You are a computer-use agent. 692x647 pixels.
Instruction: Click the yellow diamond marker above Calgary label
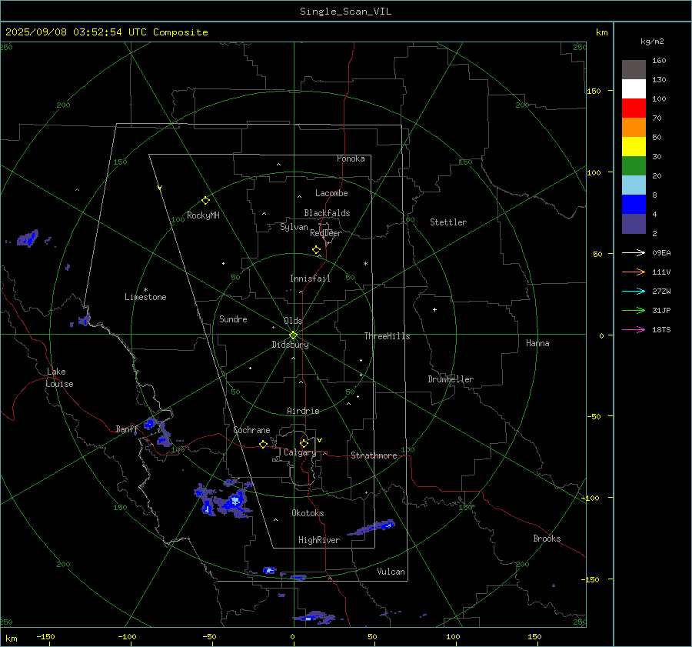304,443
